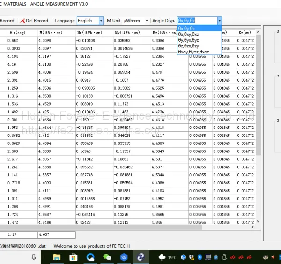
Task: Select the My cell -0.1657
Action: point(132,80)
